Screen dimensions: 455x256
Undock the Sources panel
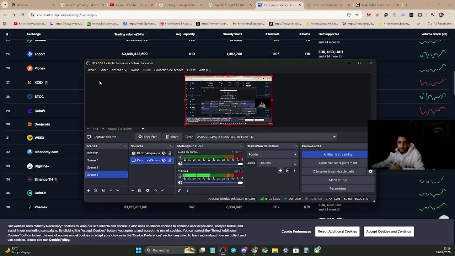pyautogui.click(x=171, y=146)
